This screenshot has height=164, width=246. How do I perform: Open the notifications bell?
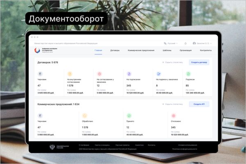coord(185,43)
